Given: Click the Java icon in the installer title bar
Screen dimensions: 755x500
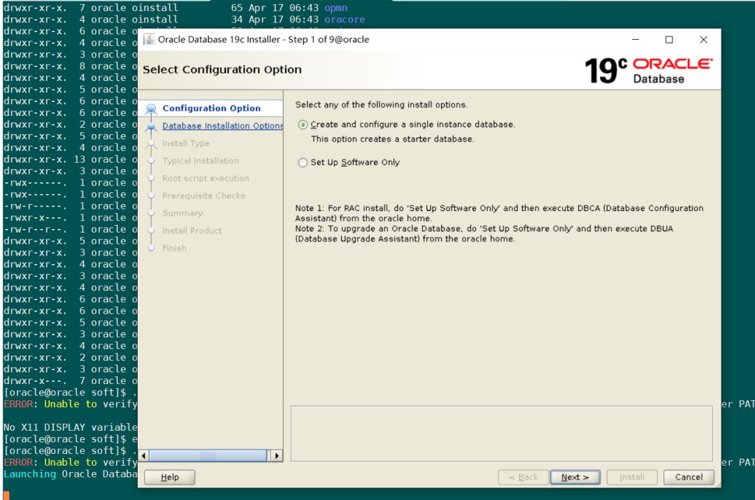Looking at the screenshot, I should (x=150, y=39).
